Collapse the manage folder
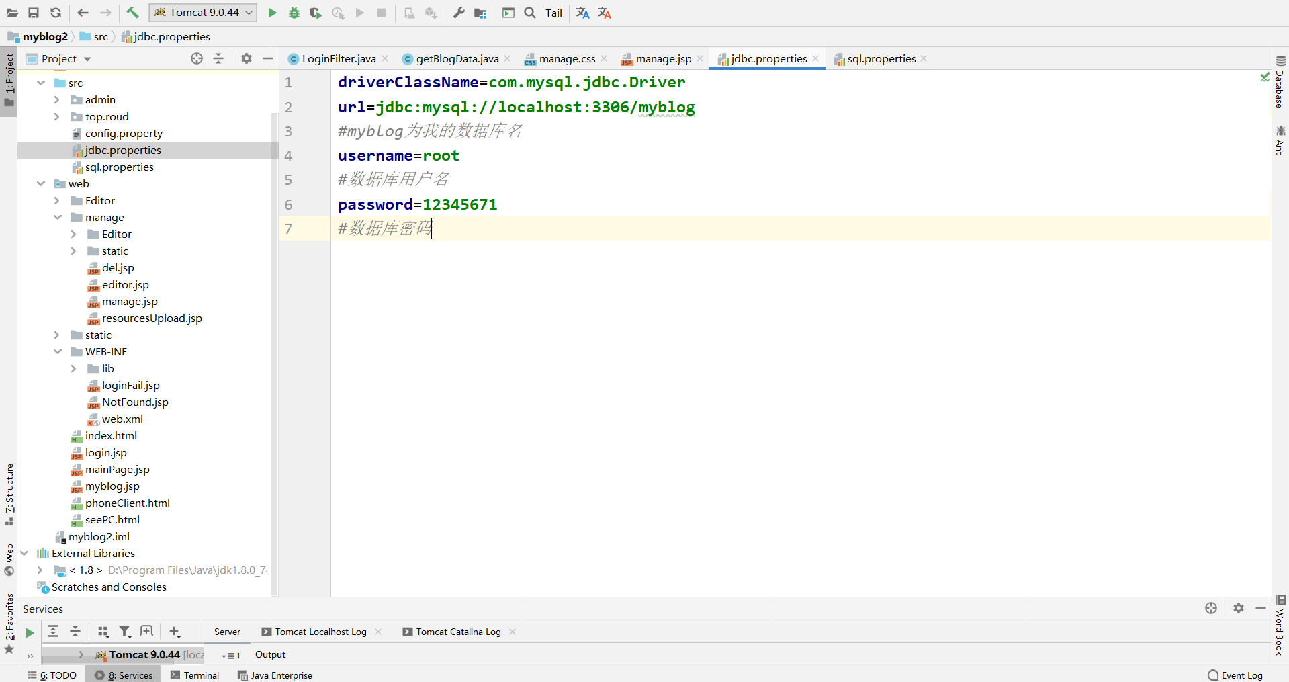 click(x=58, y=217)
